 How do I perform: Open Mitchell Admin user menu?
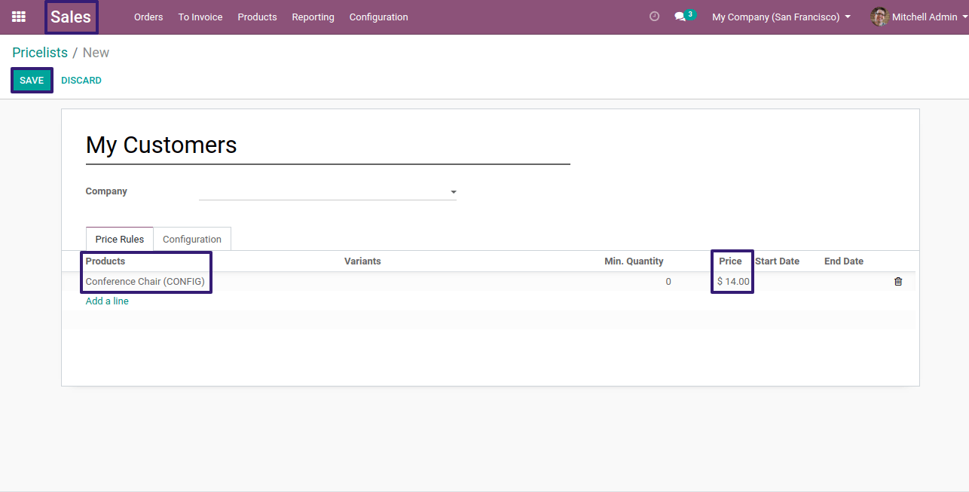pos(919,17)
